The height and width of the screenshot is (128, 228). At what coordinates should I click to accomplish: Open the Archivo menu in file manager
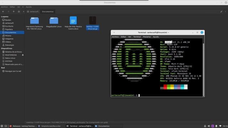point(4,7)
